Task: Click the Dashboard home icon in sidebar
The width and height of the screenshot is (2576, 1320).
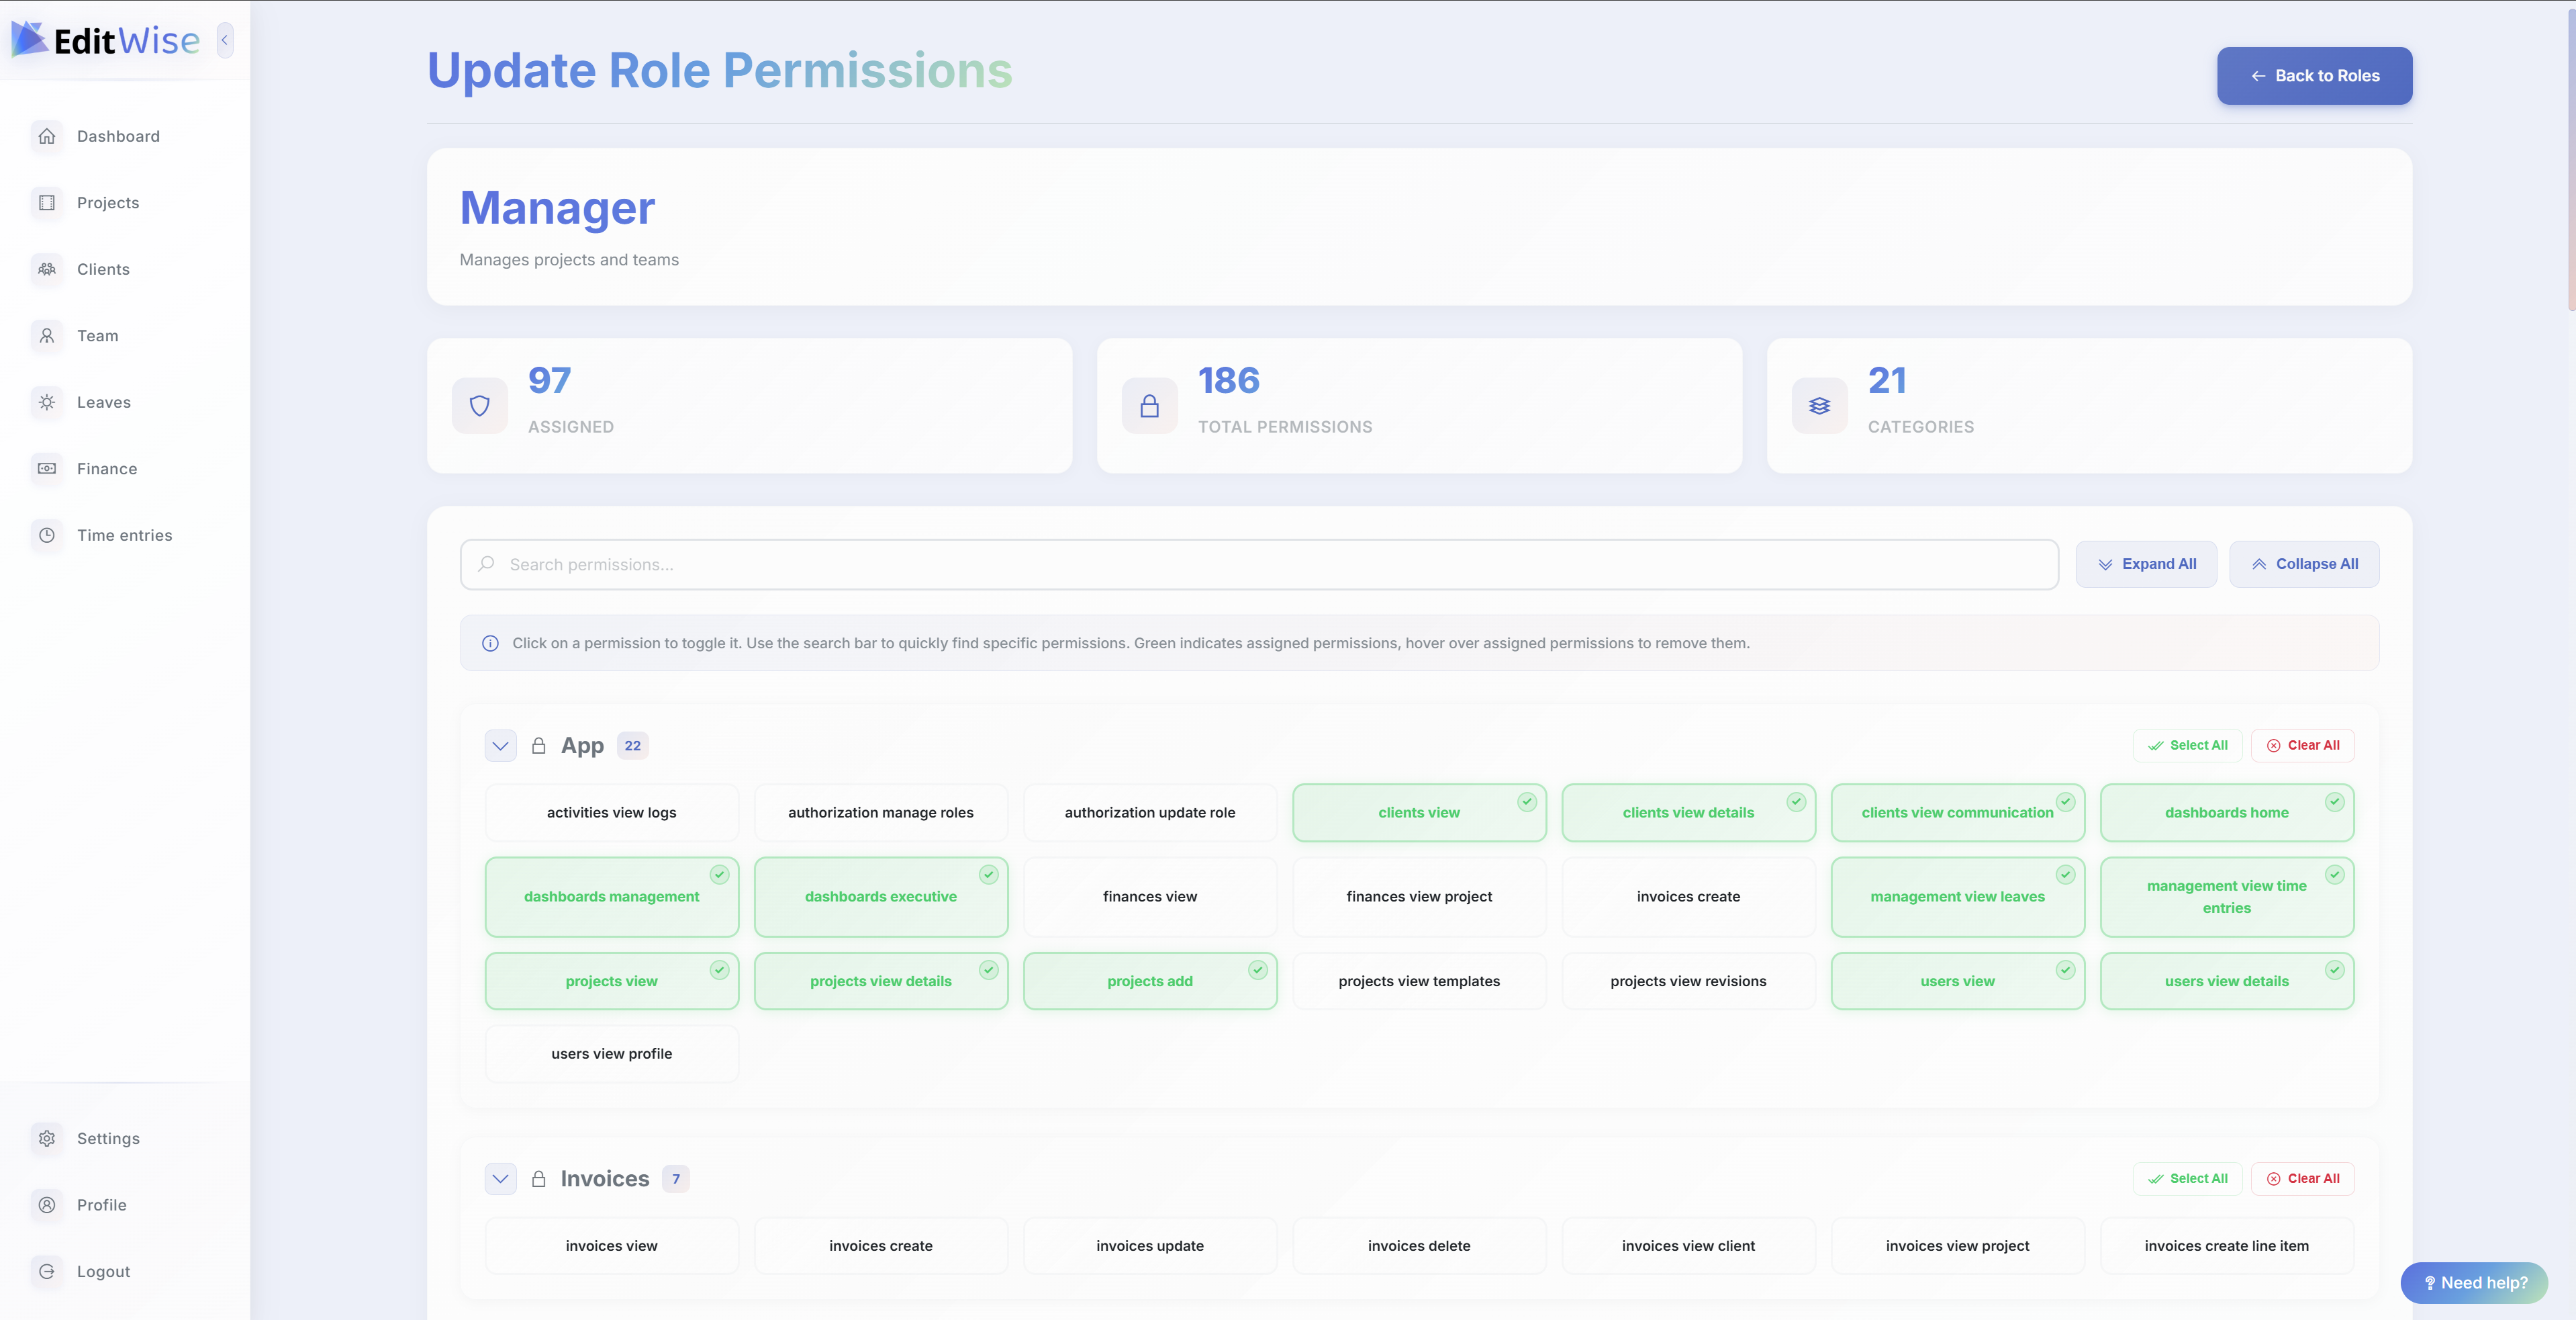Action: pos(47,136)
